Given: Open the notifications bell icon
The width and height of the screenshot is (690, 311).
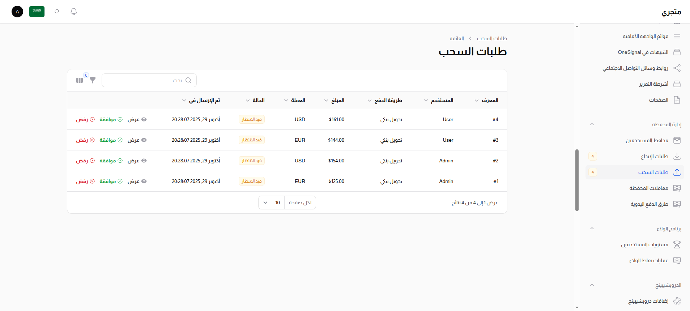Looking at the screenshot, I should click(x=74, y=12).
